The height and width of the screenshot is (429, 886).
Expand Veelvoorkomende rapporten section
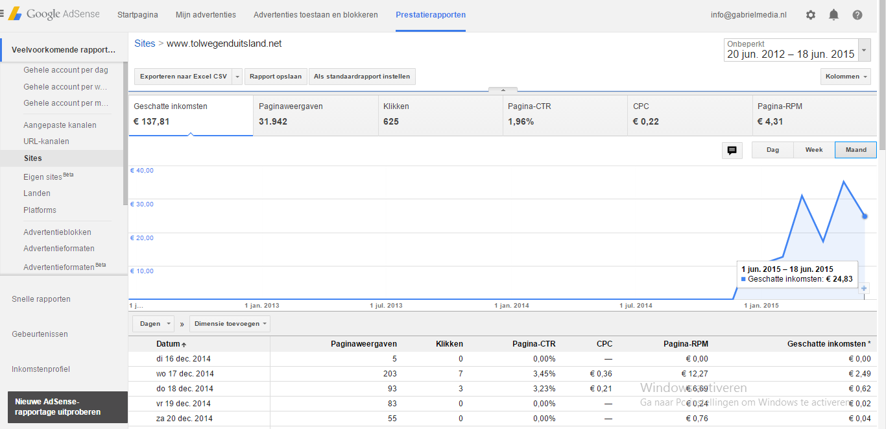(x=64, y=49)
